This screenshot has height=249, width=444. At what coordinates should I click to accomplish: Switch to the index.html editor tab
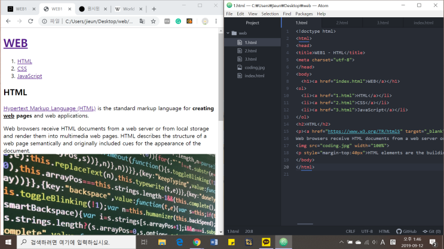tap(423, 23)
